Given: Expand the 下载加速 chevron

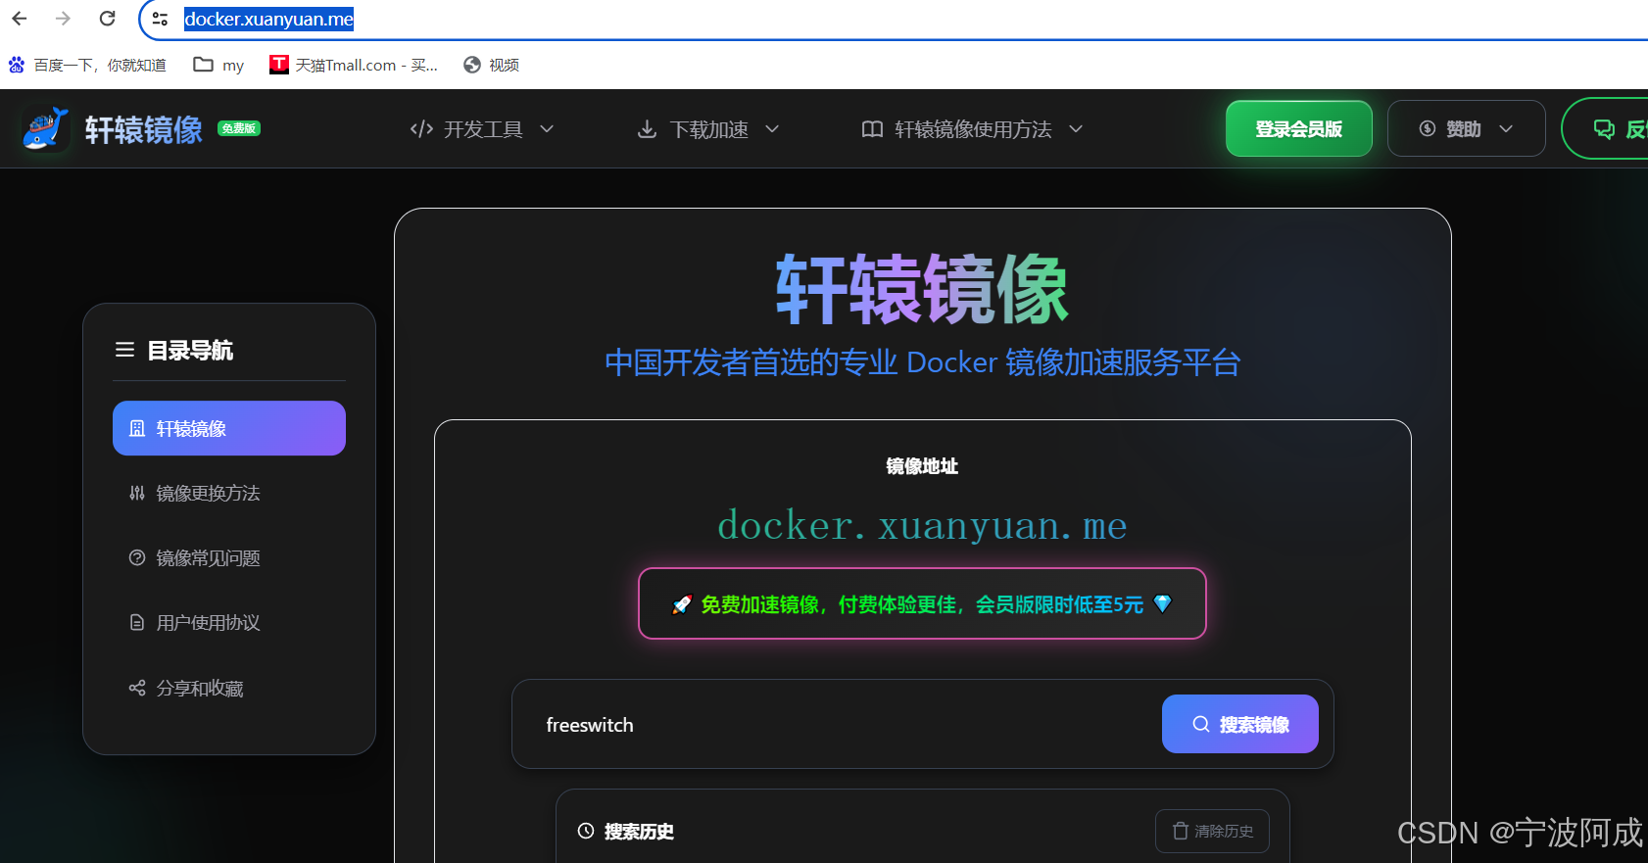Looking at the screenshot, I should coord(772,129).
